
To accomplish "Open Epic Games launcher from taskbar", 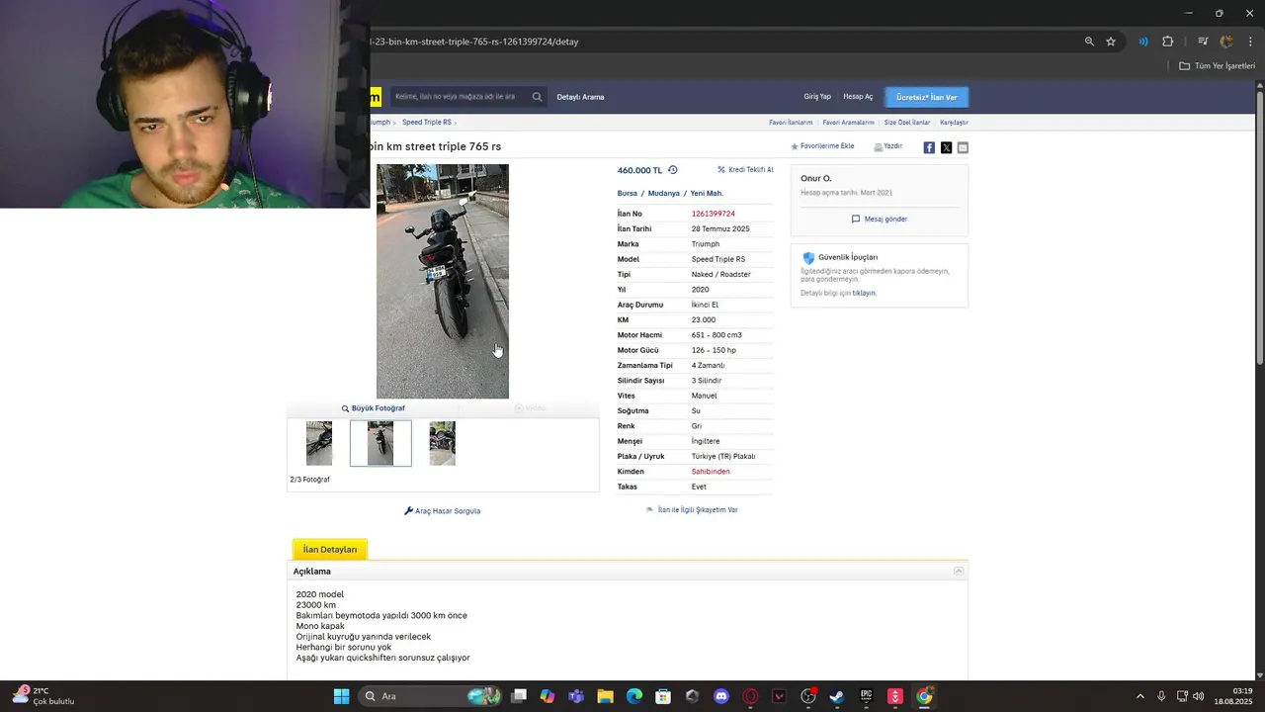I will 866,696.
